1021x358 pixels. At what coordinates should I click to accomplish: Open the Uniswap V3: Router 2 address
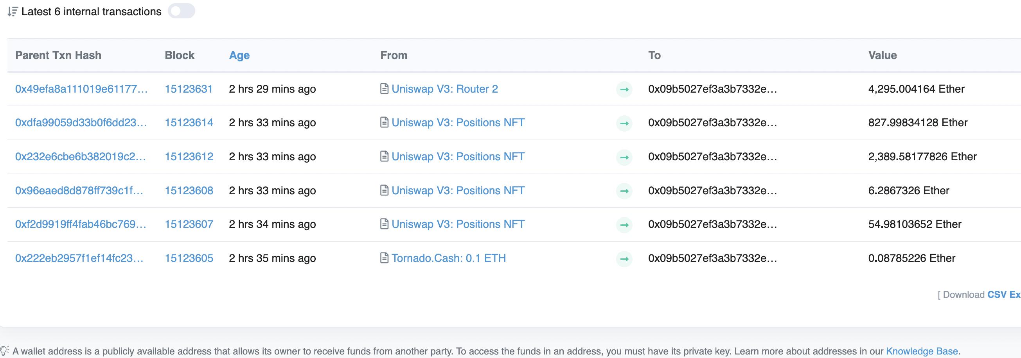(444, 89)
